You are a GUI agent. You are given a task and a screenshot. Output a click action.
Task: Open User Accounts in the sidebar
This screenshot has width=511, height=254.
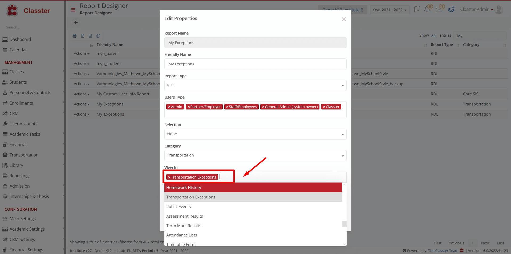[x=23, y=124]
